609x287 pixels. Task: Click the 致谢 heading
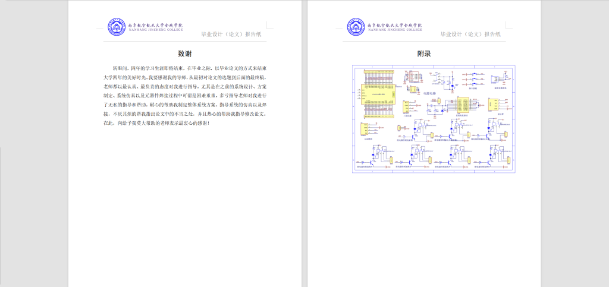tap(185, 54)
